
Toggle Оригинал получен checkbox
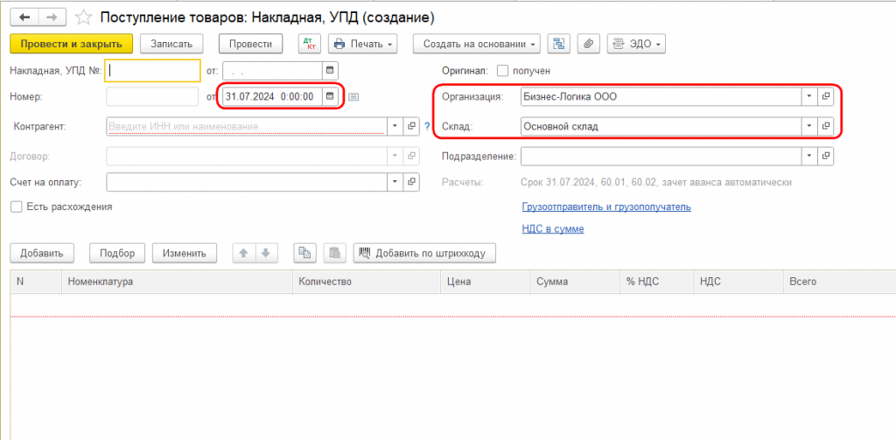502,71
